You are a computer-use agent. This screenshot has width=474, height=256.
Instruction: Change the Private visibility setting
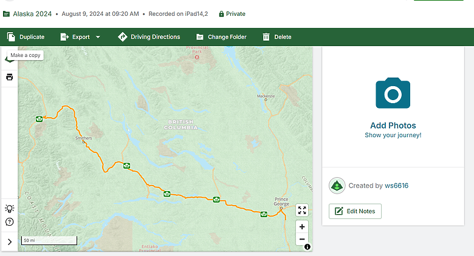tap(232, 14)
